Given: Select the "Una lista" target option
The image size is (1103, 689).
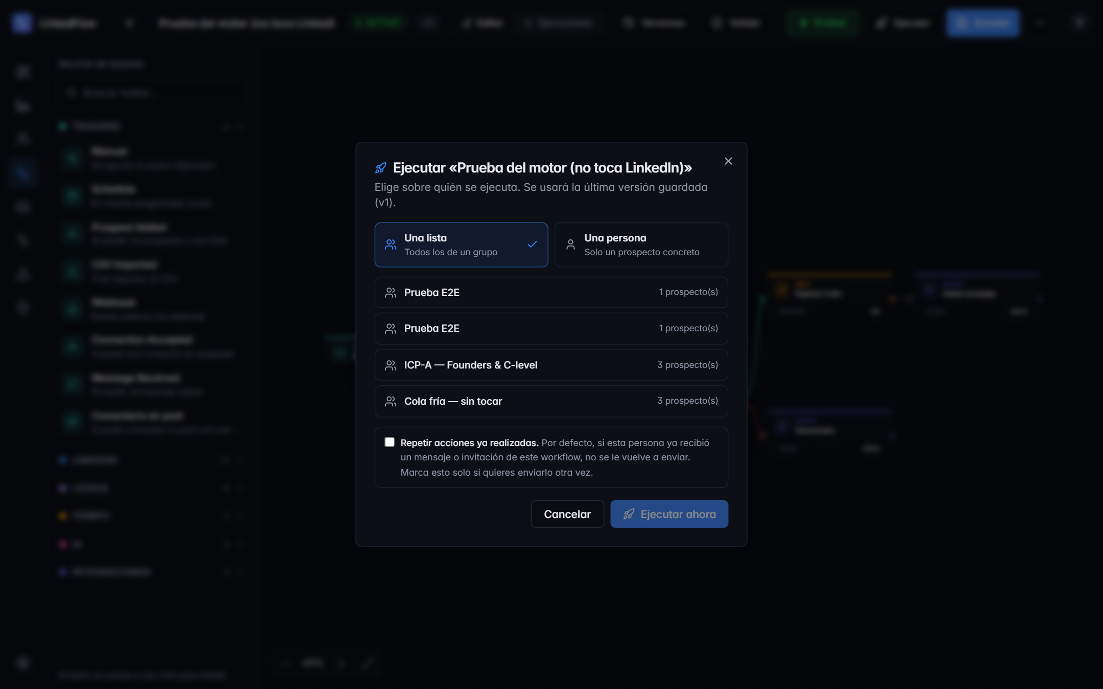Looking at the screenshot, I should point(461,244).
